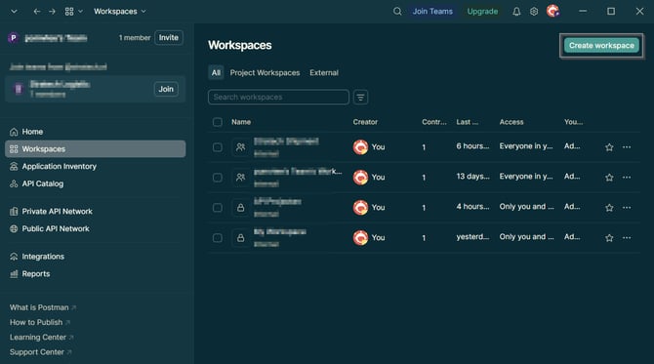Viewport: 654px width, 364px height.
Task: Click the Upgrade button
Action: point(482,12)
